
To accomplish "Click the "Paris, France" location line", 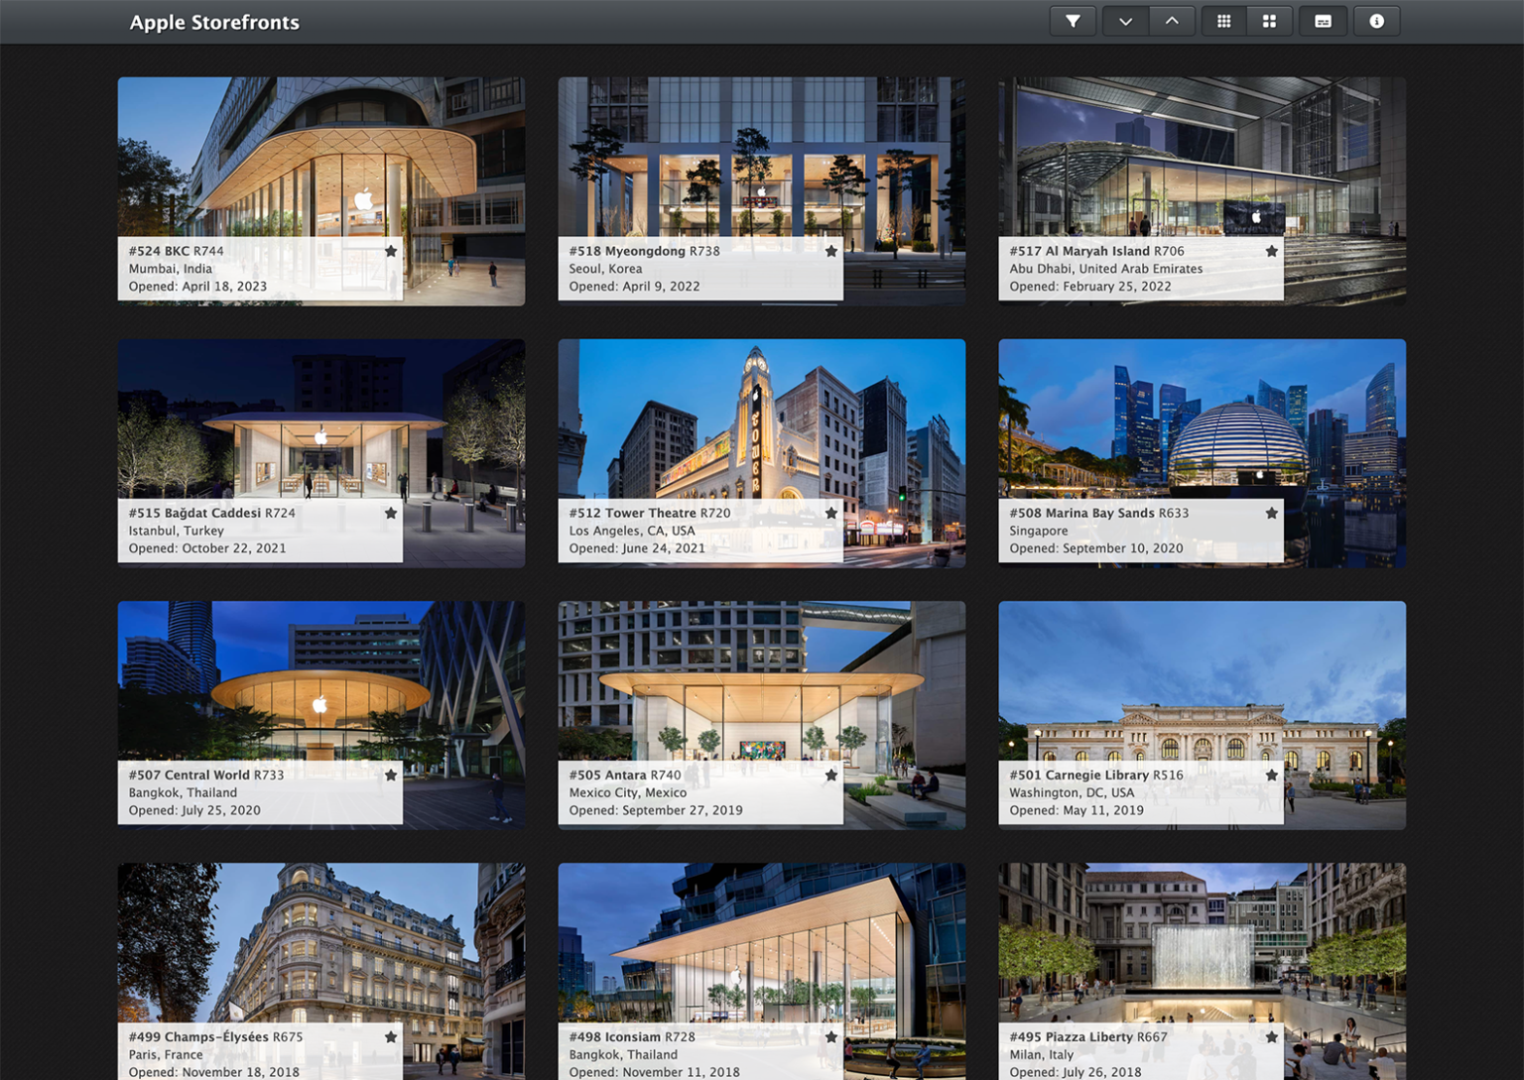I will tap(166, 1054).
